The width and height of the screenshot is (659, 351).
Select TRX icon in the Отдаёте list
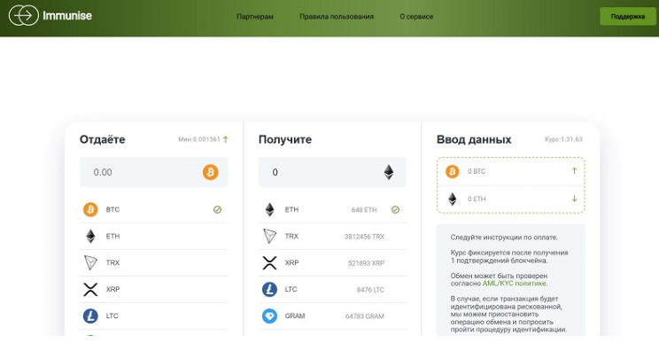[90, 262]
